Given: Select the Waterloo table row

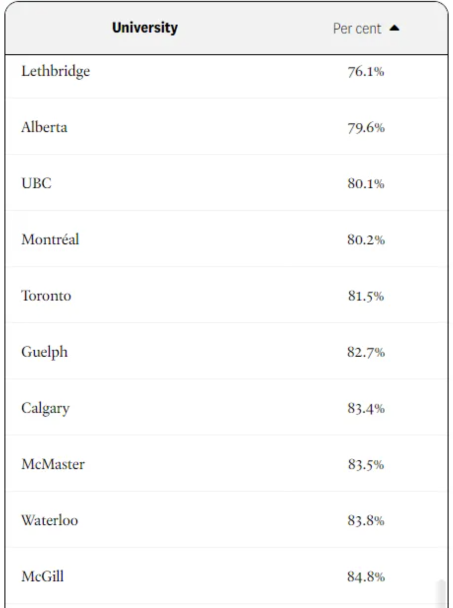Looking at the screenshot, I should (226, 520).
